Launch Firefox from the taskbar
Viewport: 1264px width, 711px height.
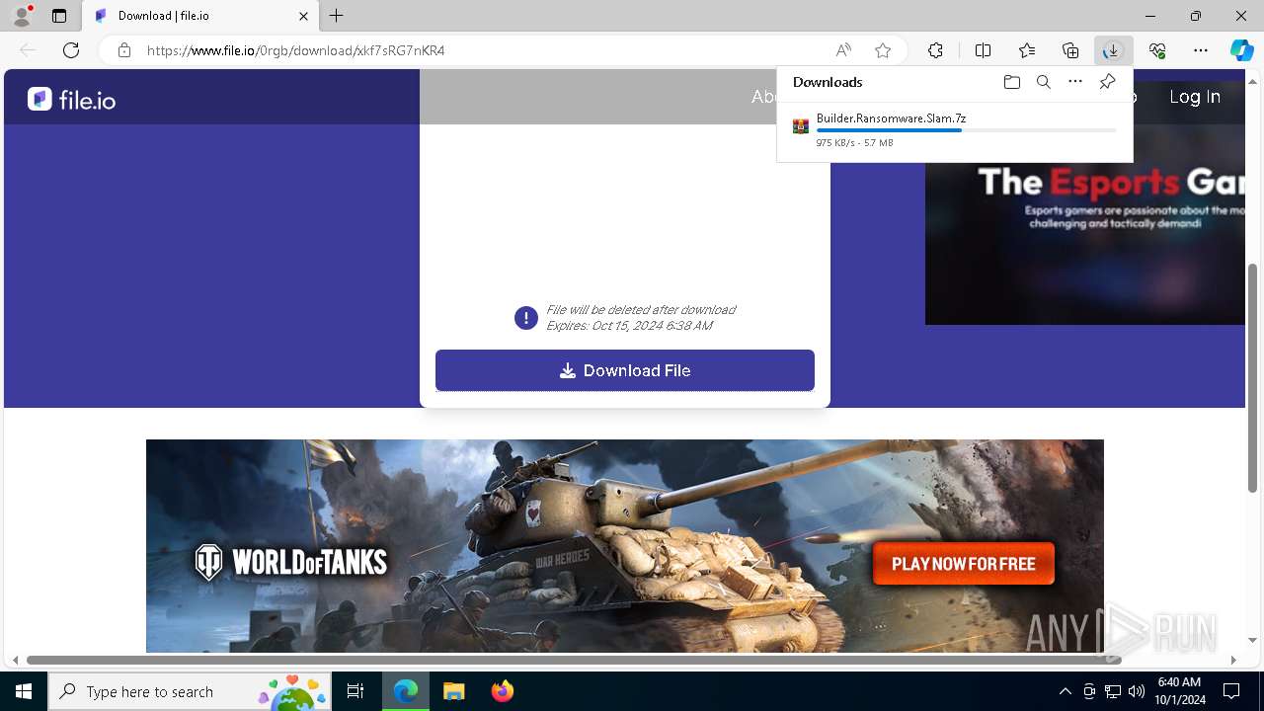coord(502,691)
